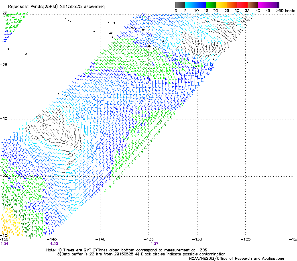Image resolution: width=297 pixels, height=261 pixels.
Task: Select the brown 35-40 knots legend segment
Action: [253, 5]
